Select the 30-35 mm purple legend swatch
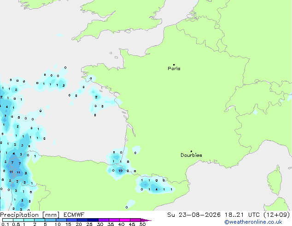Screen dimensions: 292x226 coord(103,220)
